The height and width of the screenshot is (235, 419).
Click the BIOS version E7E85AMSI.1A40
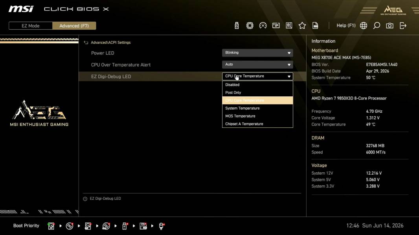pos(382,65)
